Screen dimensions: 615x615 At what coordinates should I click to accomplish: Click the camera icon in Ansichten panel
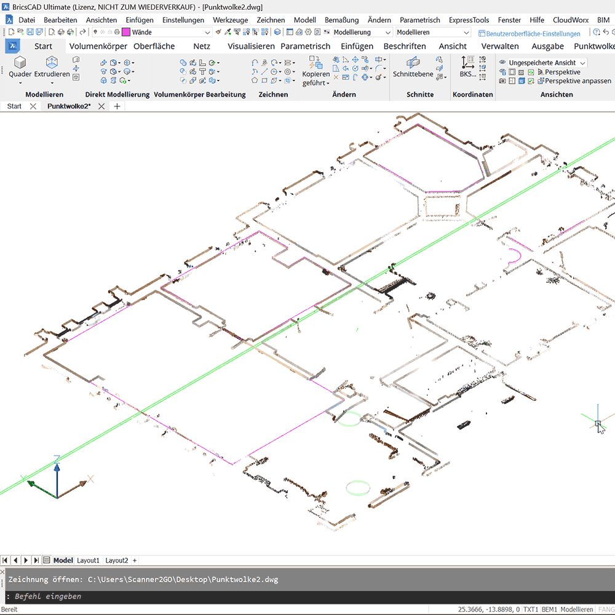point(501,81)
